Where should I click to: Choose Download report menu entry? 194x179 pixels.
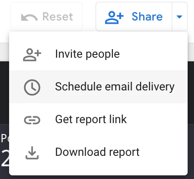click(98, 152)
